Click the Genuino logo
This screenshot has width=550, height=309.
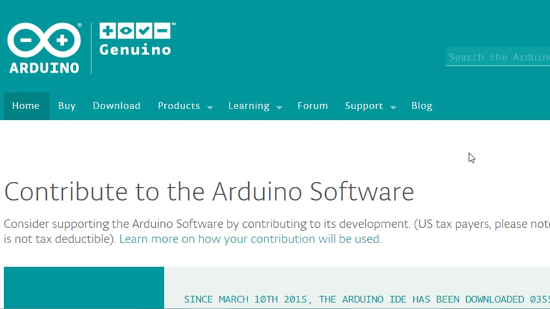[x=137, y=39]
